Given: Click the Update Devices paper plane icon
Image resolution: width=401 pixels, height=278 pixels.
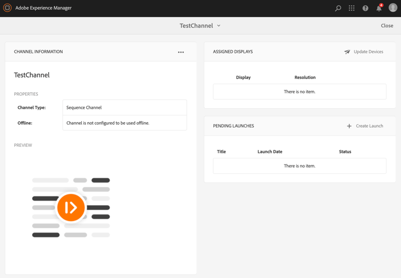Looking at the screenshot, I should tap(347, 52).
